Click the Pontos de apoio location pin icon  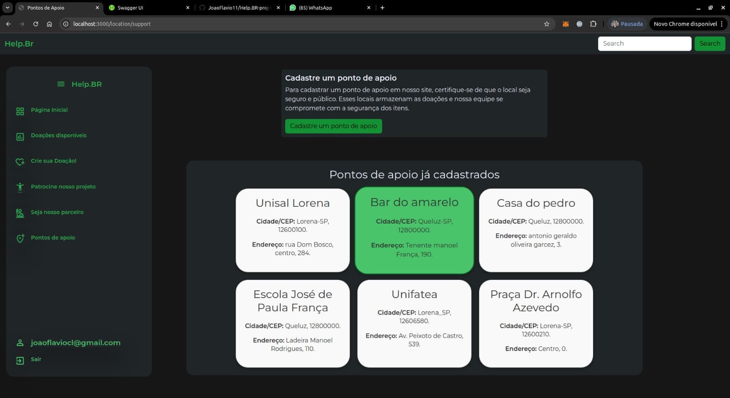click(20, 238)
